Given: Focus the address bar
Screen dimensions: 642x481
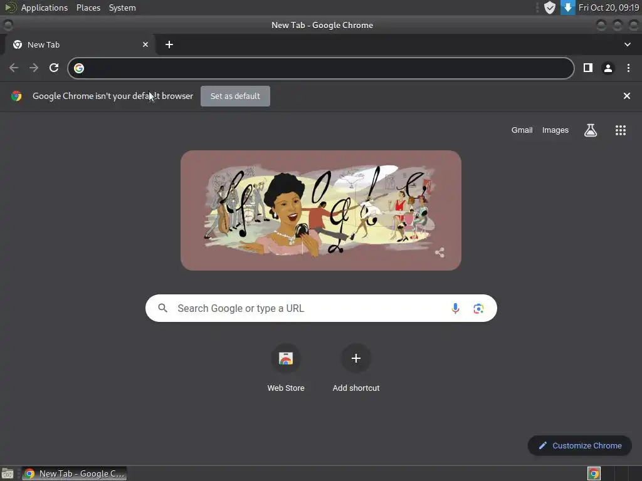Looking at the screenshot, I should [321, 68].
